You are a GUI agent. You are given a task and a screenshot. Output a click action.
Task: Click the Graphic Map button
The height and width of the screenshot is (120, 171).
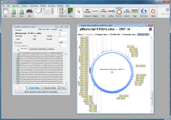click(x=34, y=88)
